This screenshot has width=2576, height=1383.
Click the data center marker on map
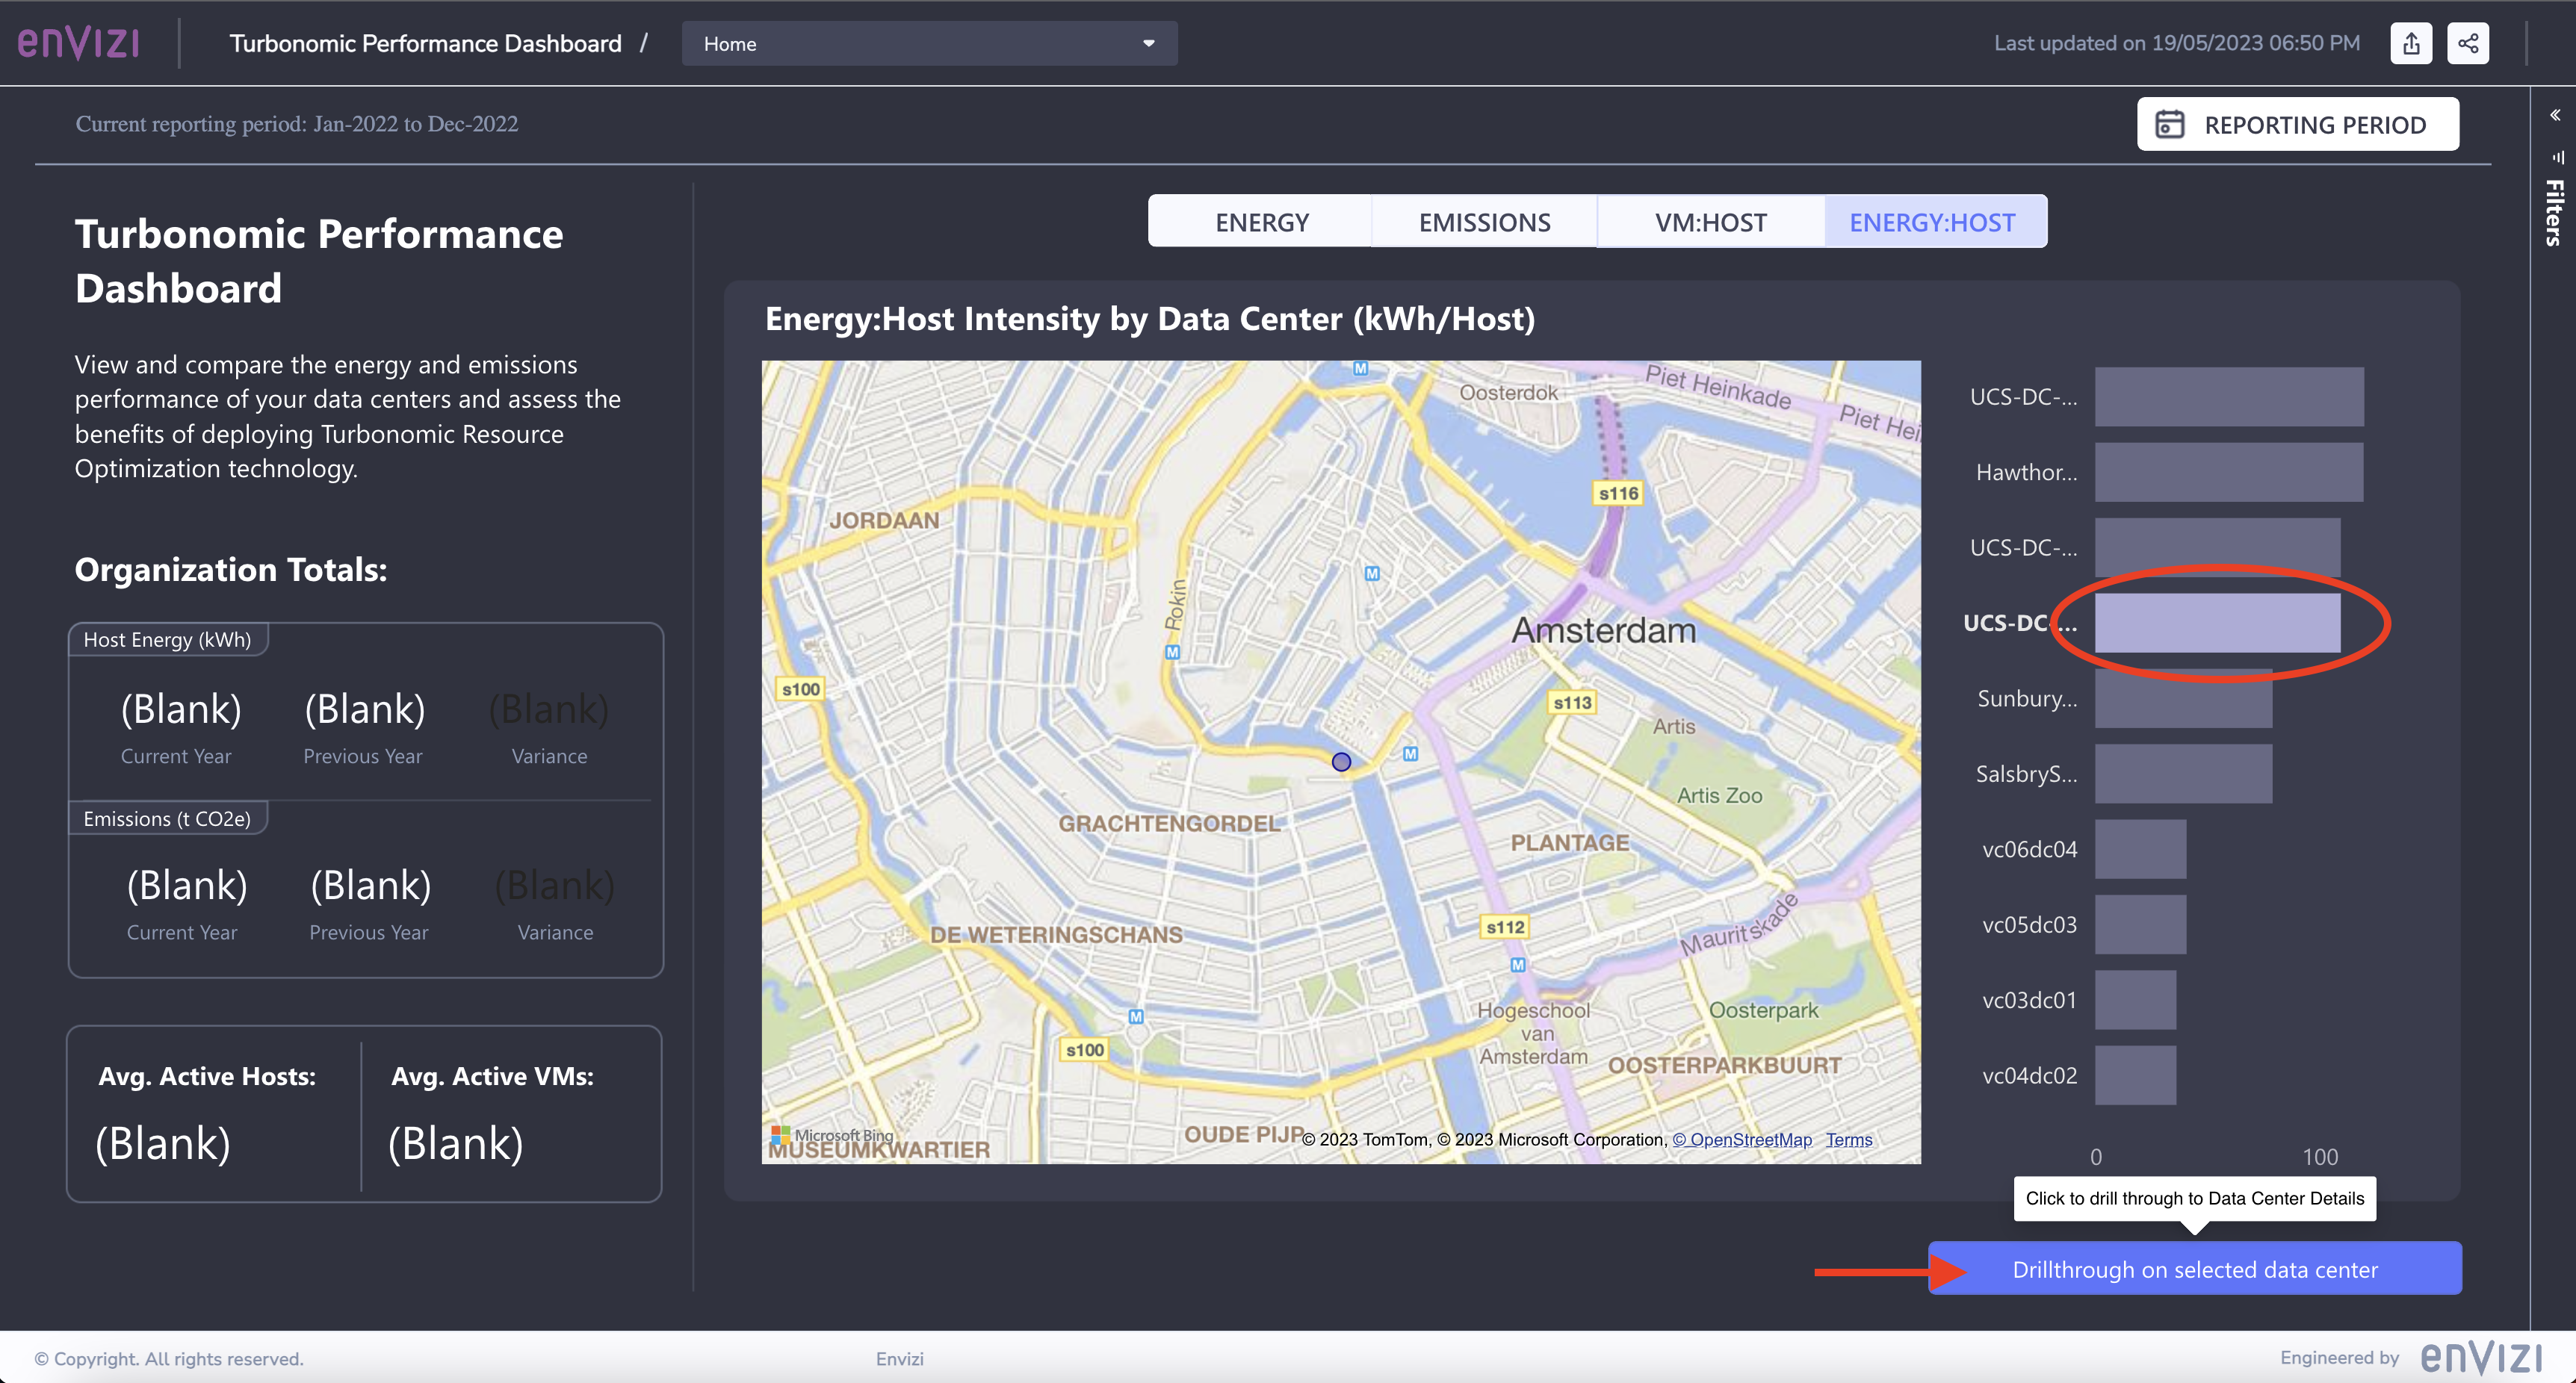1341,762
